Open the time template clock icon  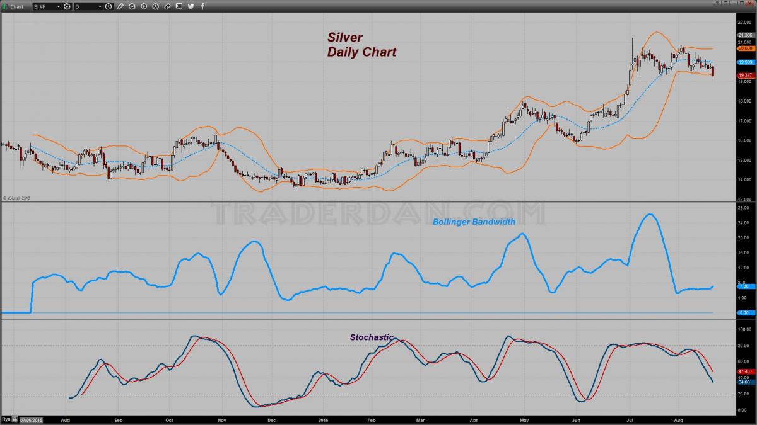[x=109, y=6]
